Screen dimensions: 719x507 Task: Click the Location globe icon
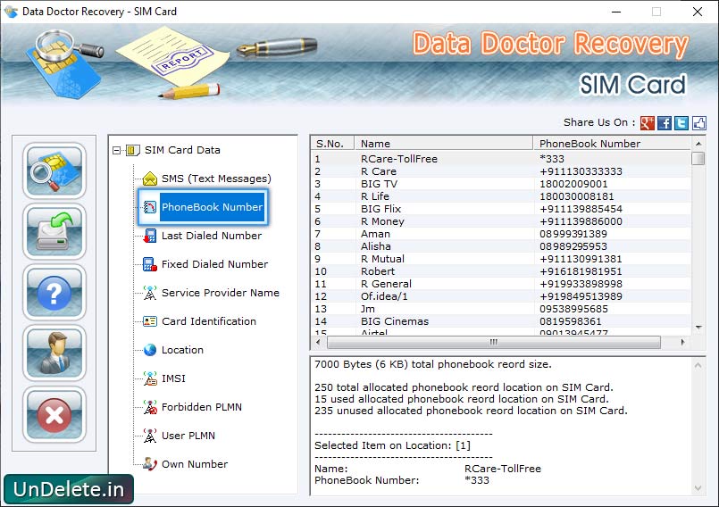[x=150, y=350]
